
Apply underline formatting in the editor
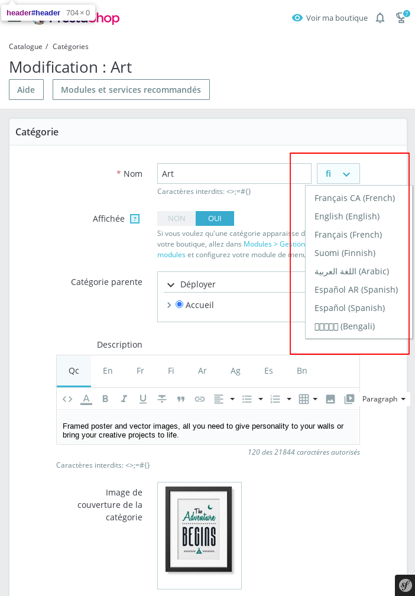click(143, 399)
